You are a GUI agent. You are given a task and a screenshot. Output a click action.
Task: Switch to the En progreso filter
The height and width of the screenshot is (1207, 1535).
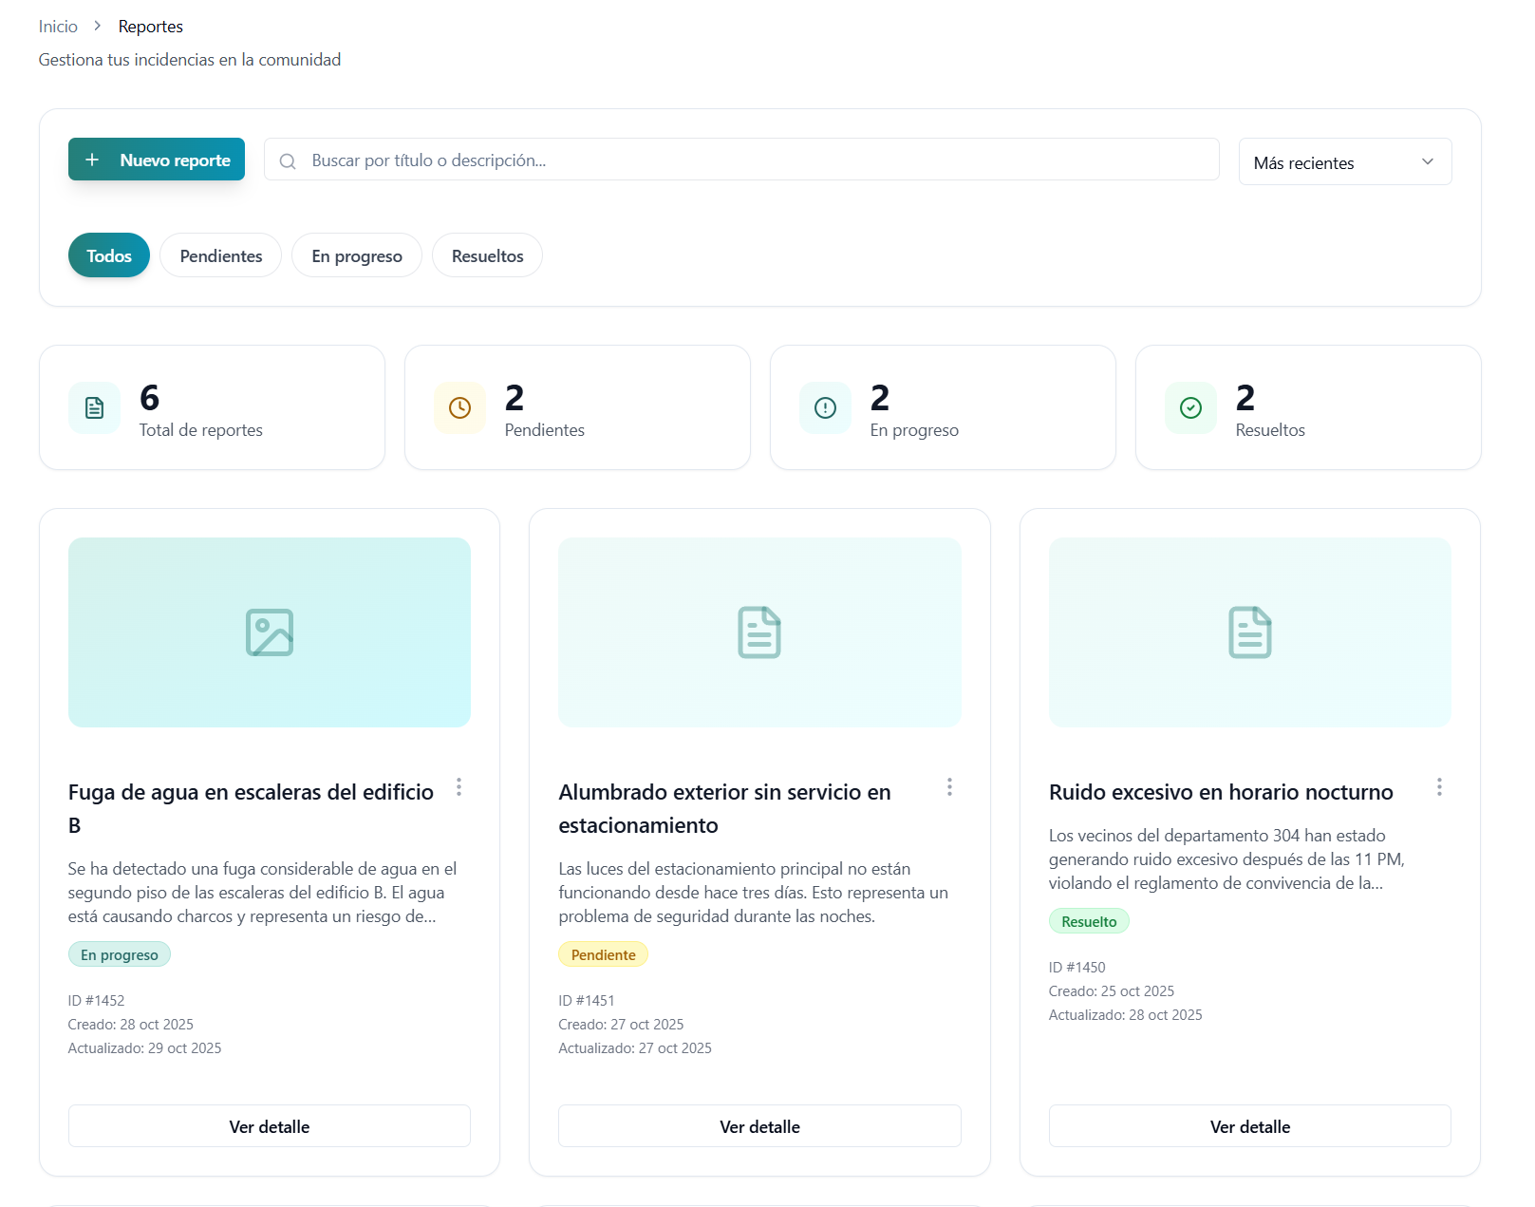click(357, 256)
